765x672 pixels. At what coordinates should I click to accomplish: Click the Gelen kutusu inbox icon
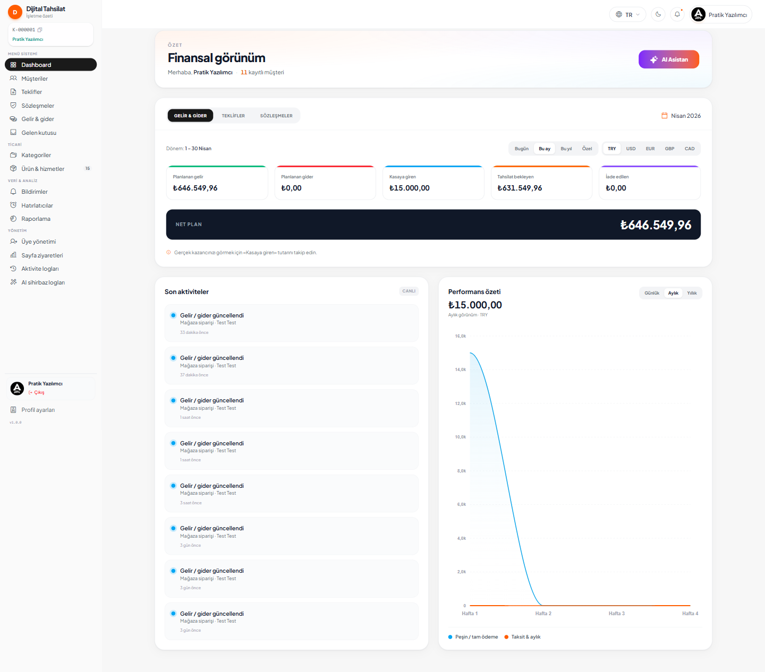click(13, 133)
